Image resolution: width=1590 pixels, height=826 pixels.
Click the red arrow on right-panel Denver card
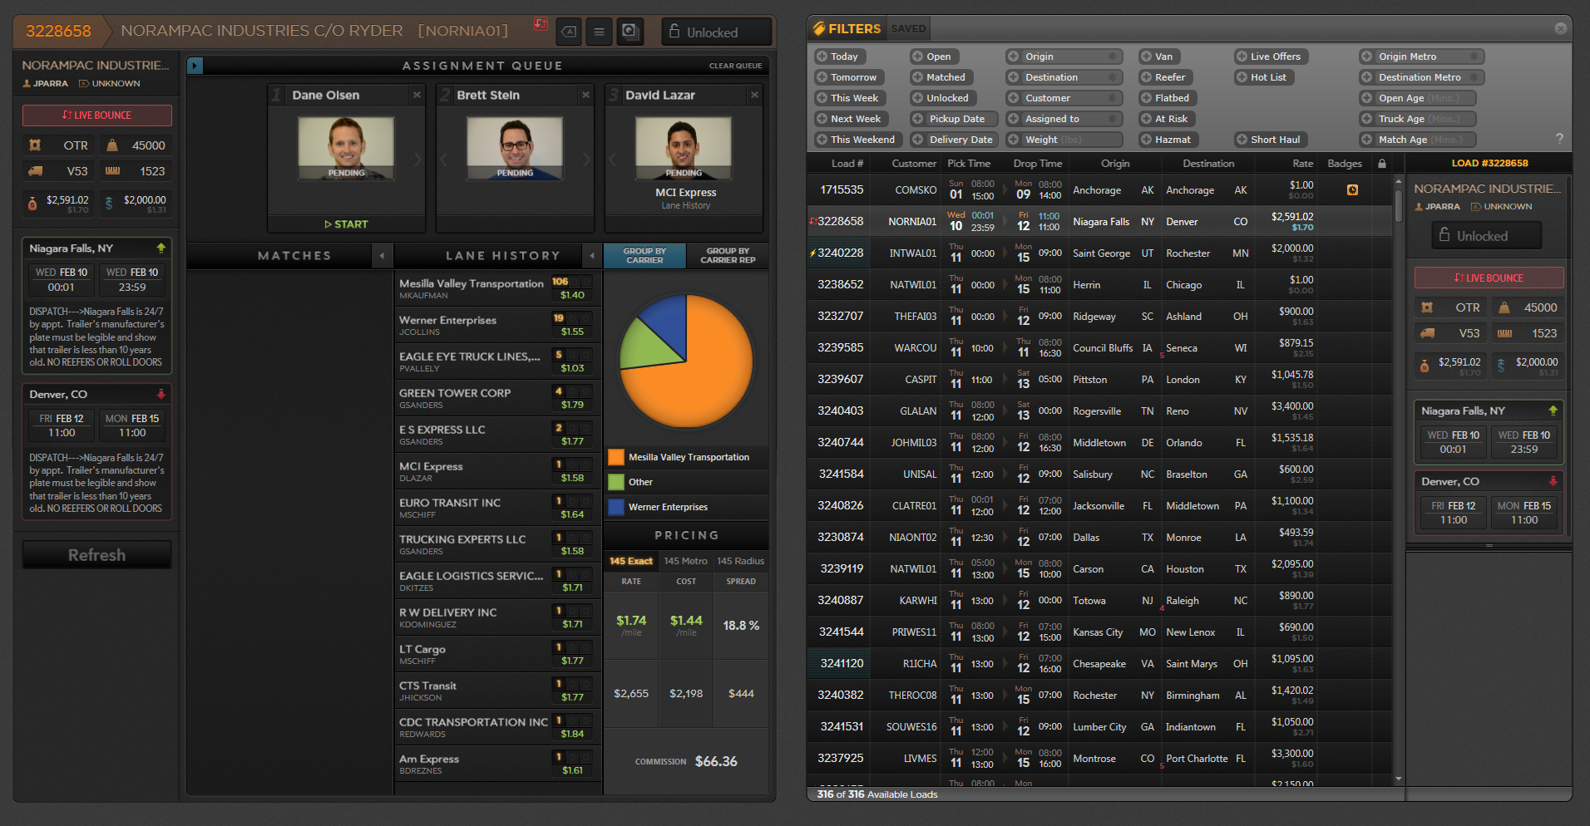click(1553, 481)
